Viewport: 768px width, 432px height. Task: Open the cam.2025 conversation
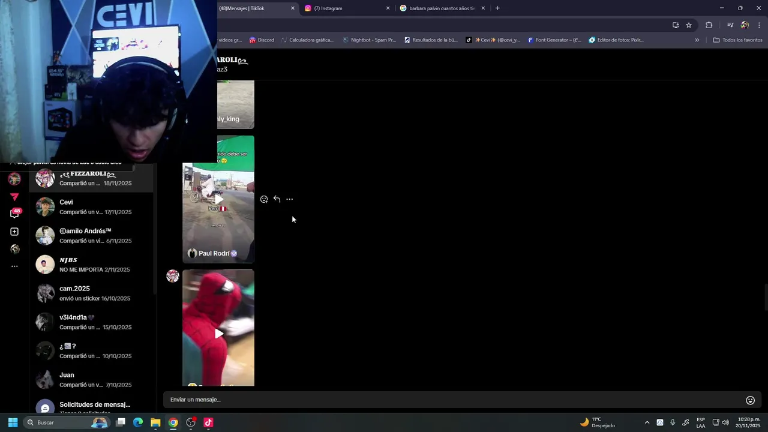[91, 293]
